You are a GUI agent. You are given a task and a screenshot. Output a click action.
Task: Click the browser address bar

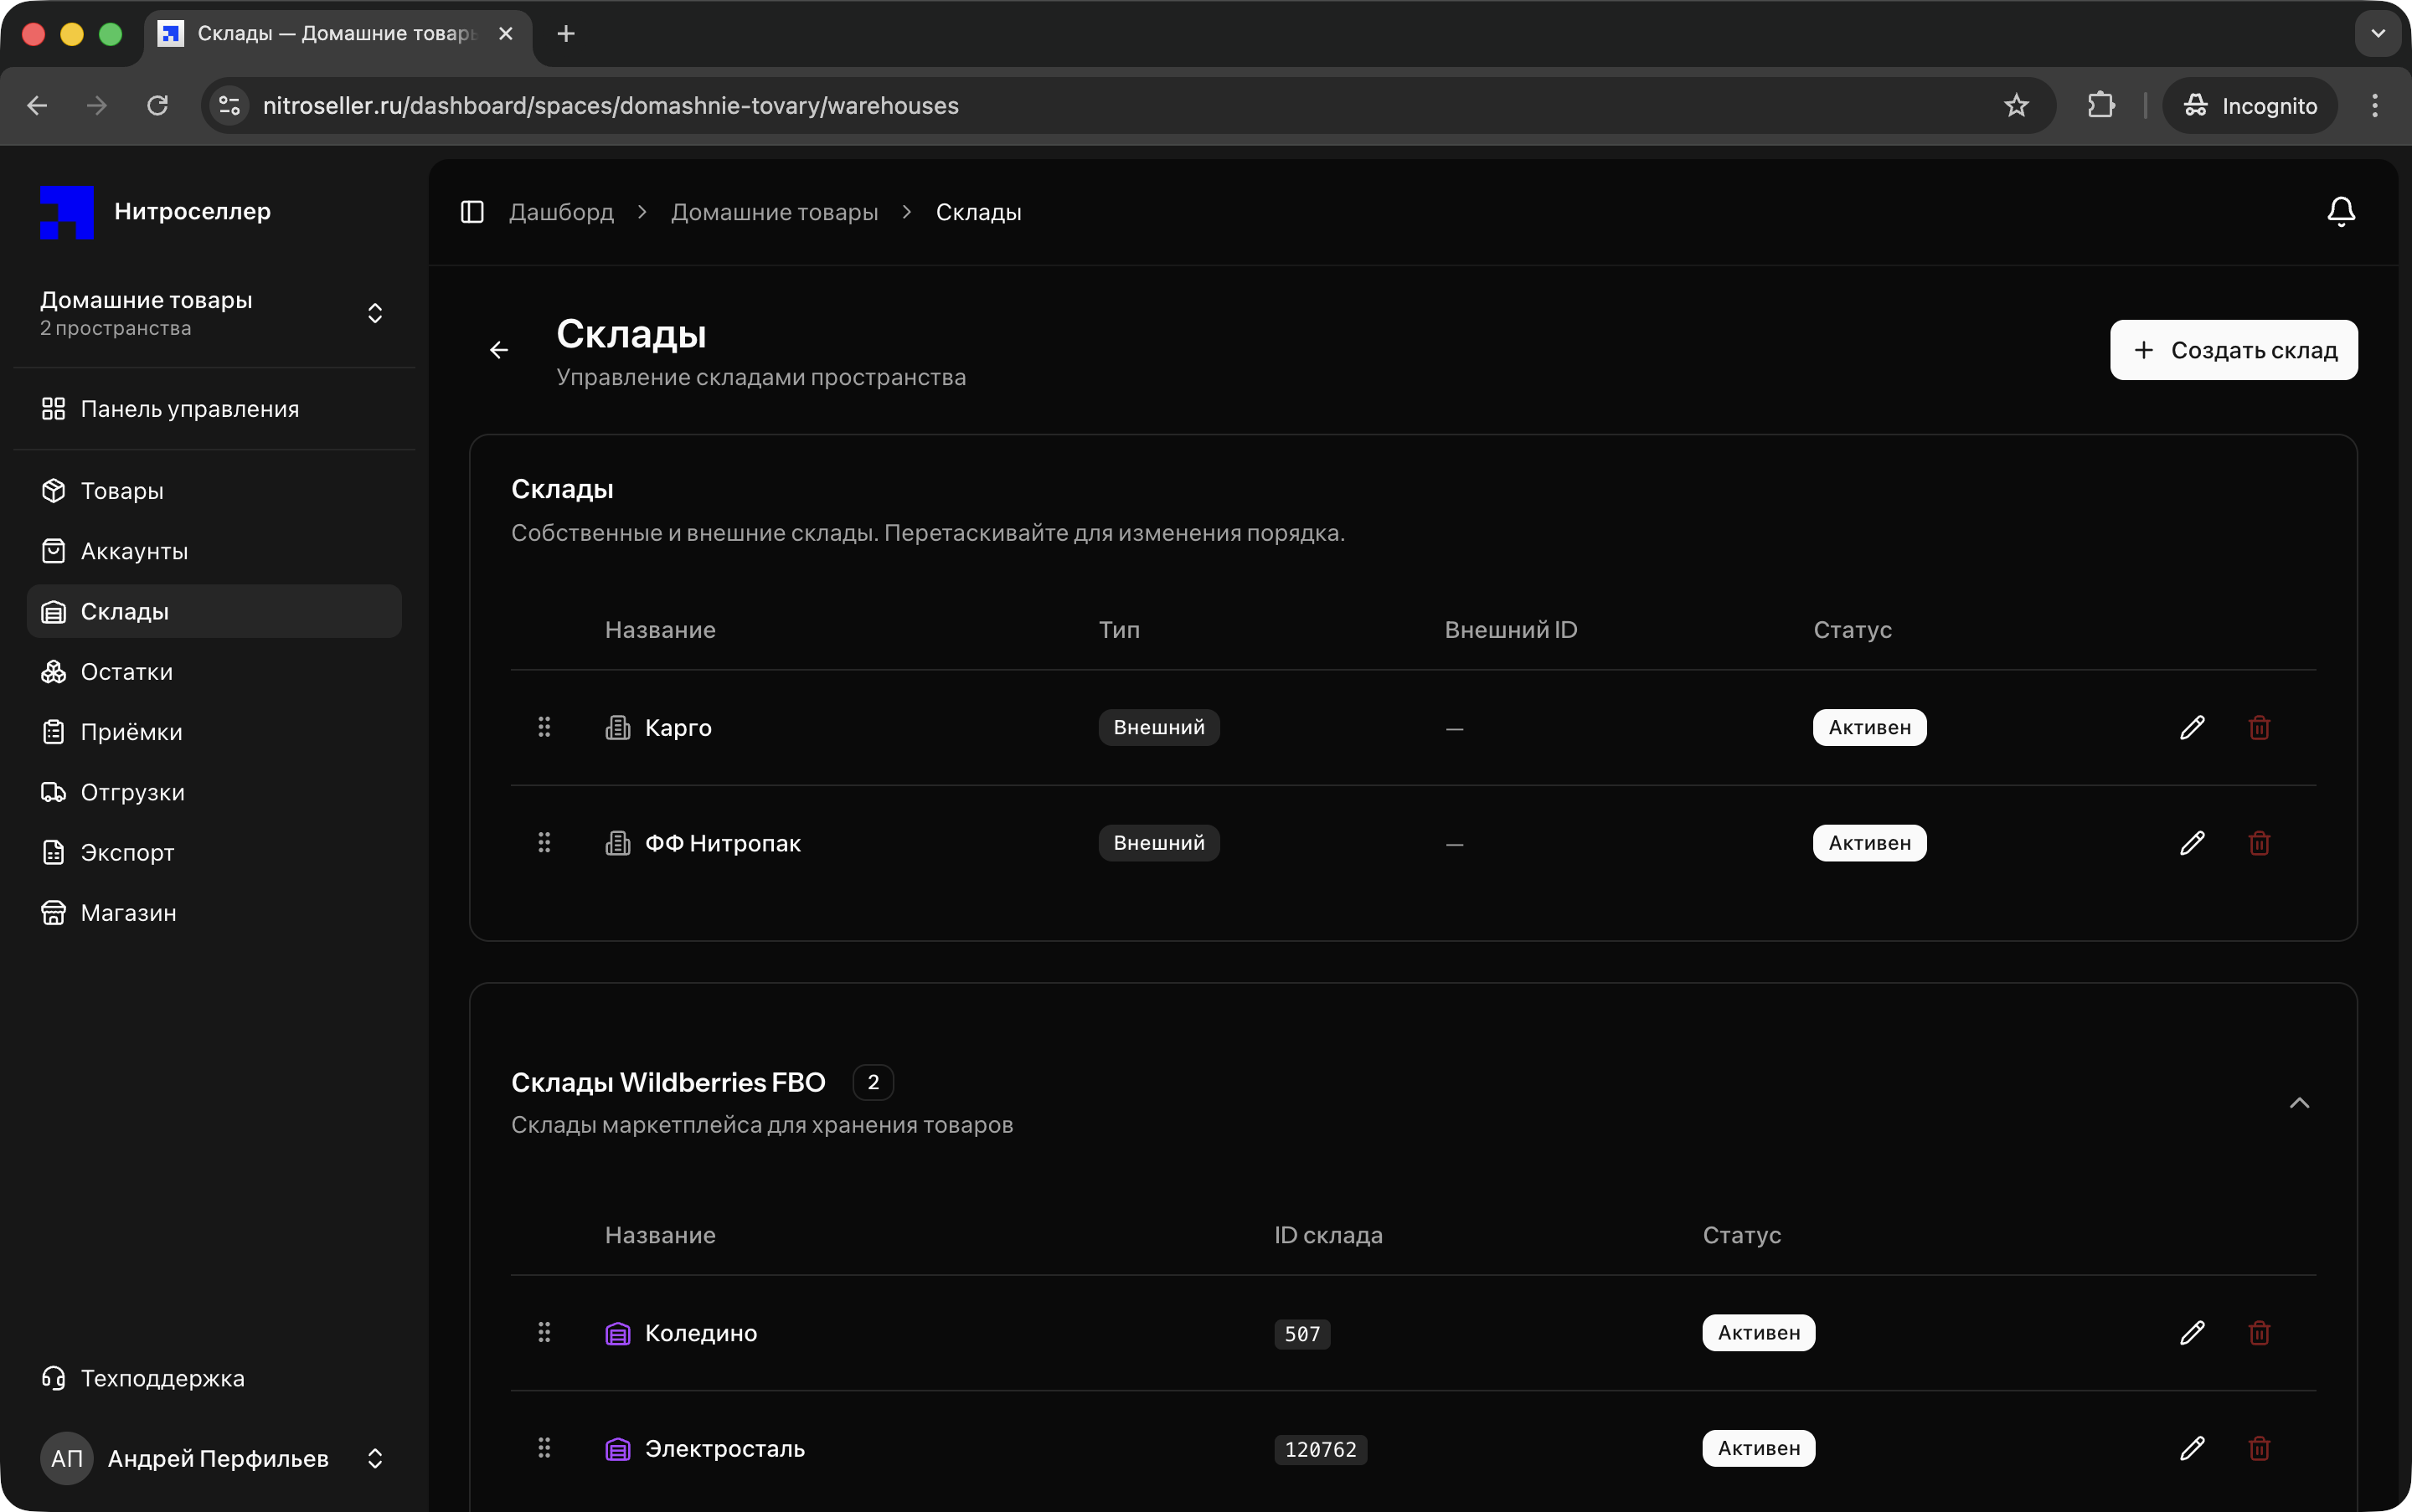tap(1100, 106)
